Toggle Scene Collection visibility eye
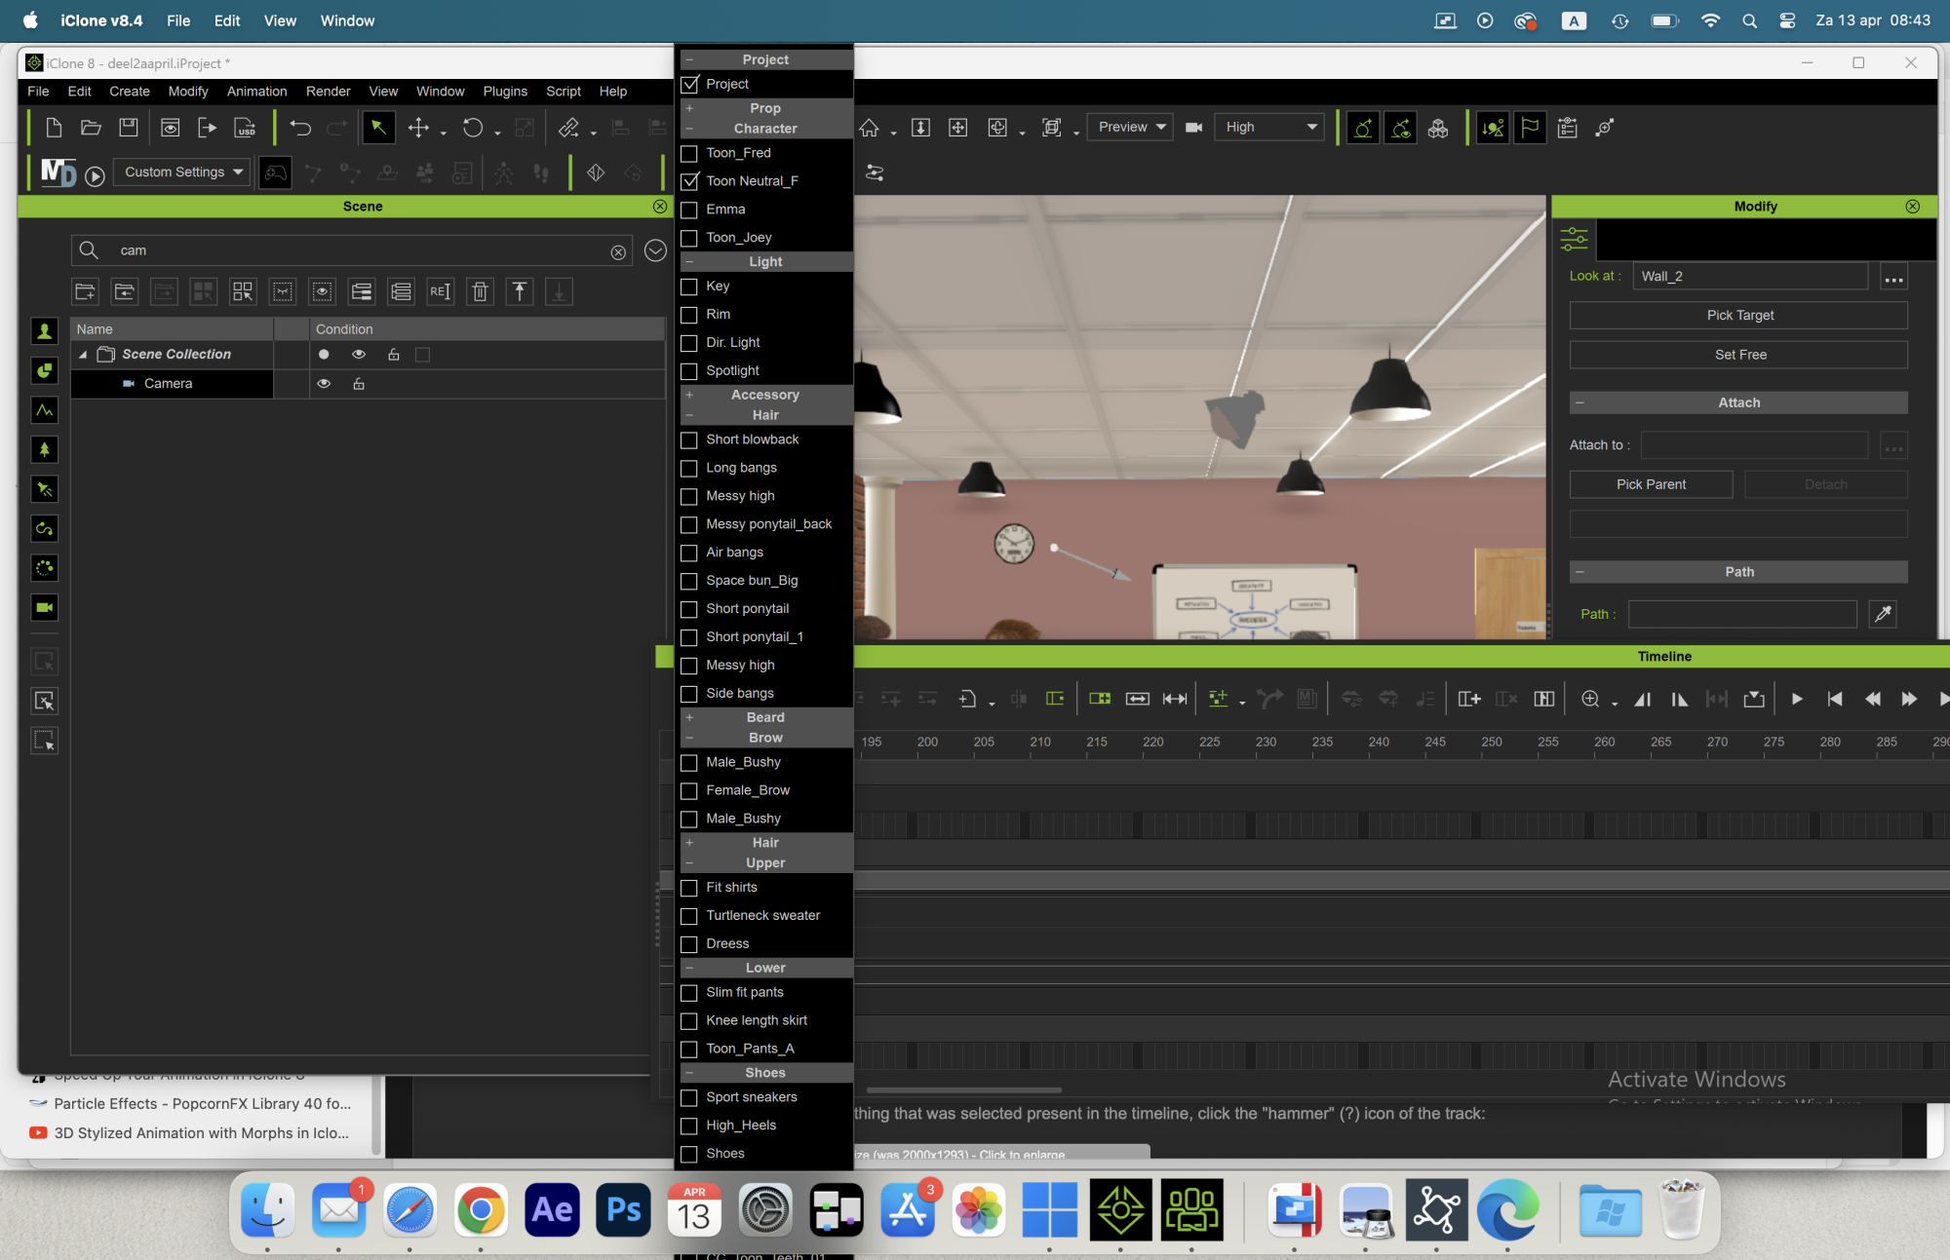Image resolution: width=1950 pixels, height=1260 pixels. pos(359,355)
